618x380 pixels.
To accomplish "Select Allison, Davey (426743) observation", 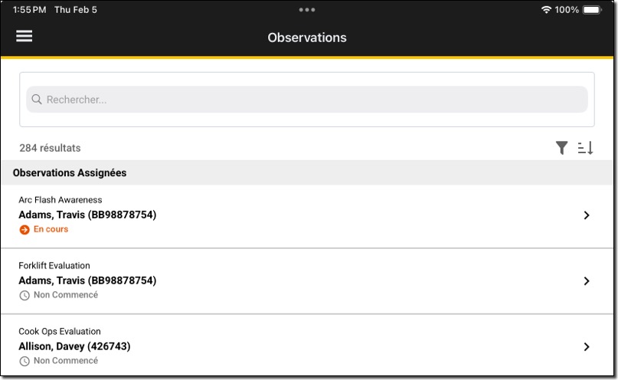I will click(74, 346).
